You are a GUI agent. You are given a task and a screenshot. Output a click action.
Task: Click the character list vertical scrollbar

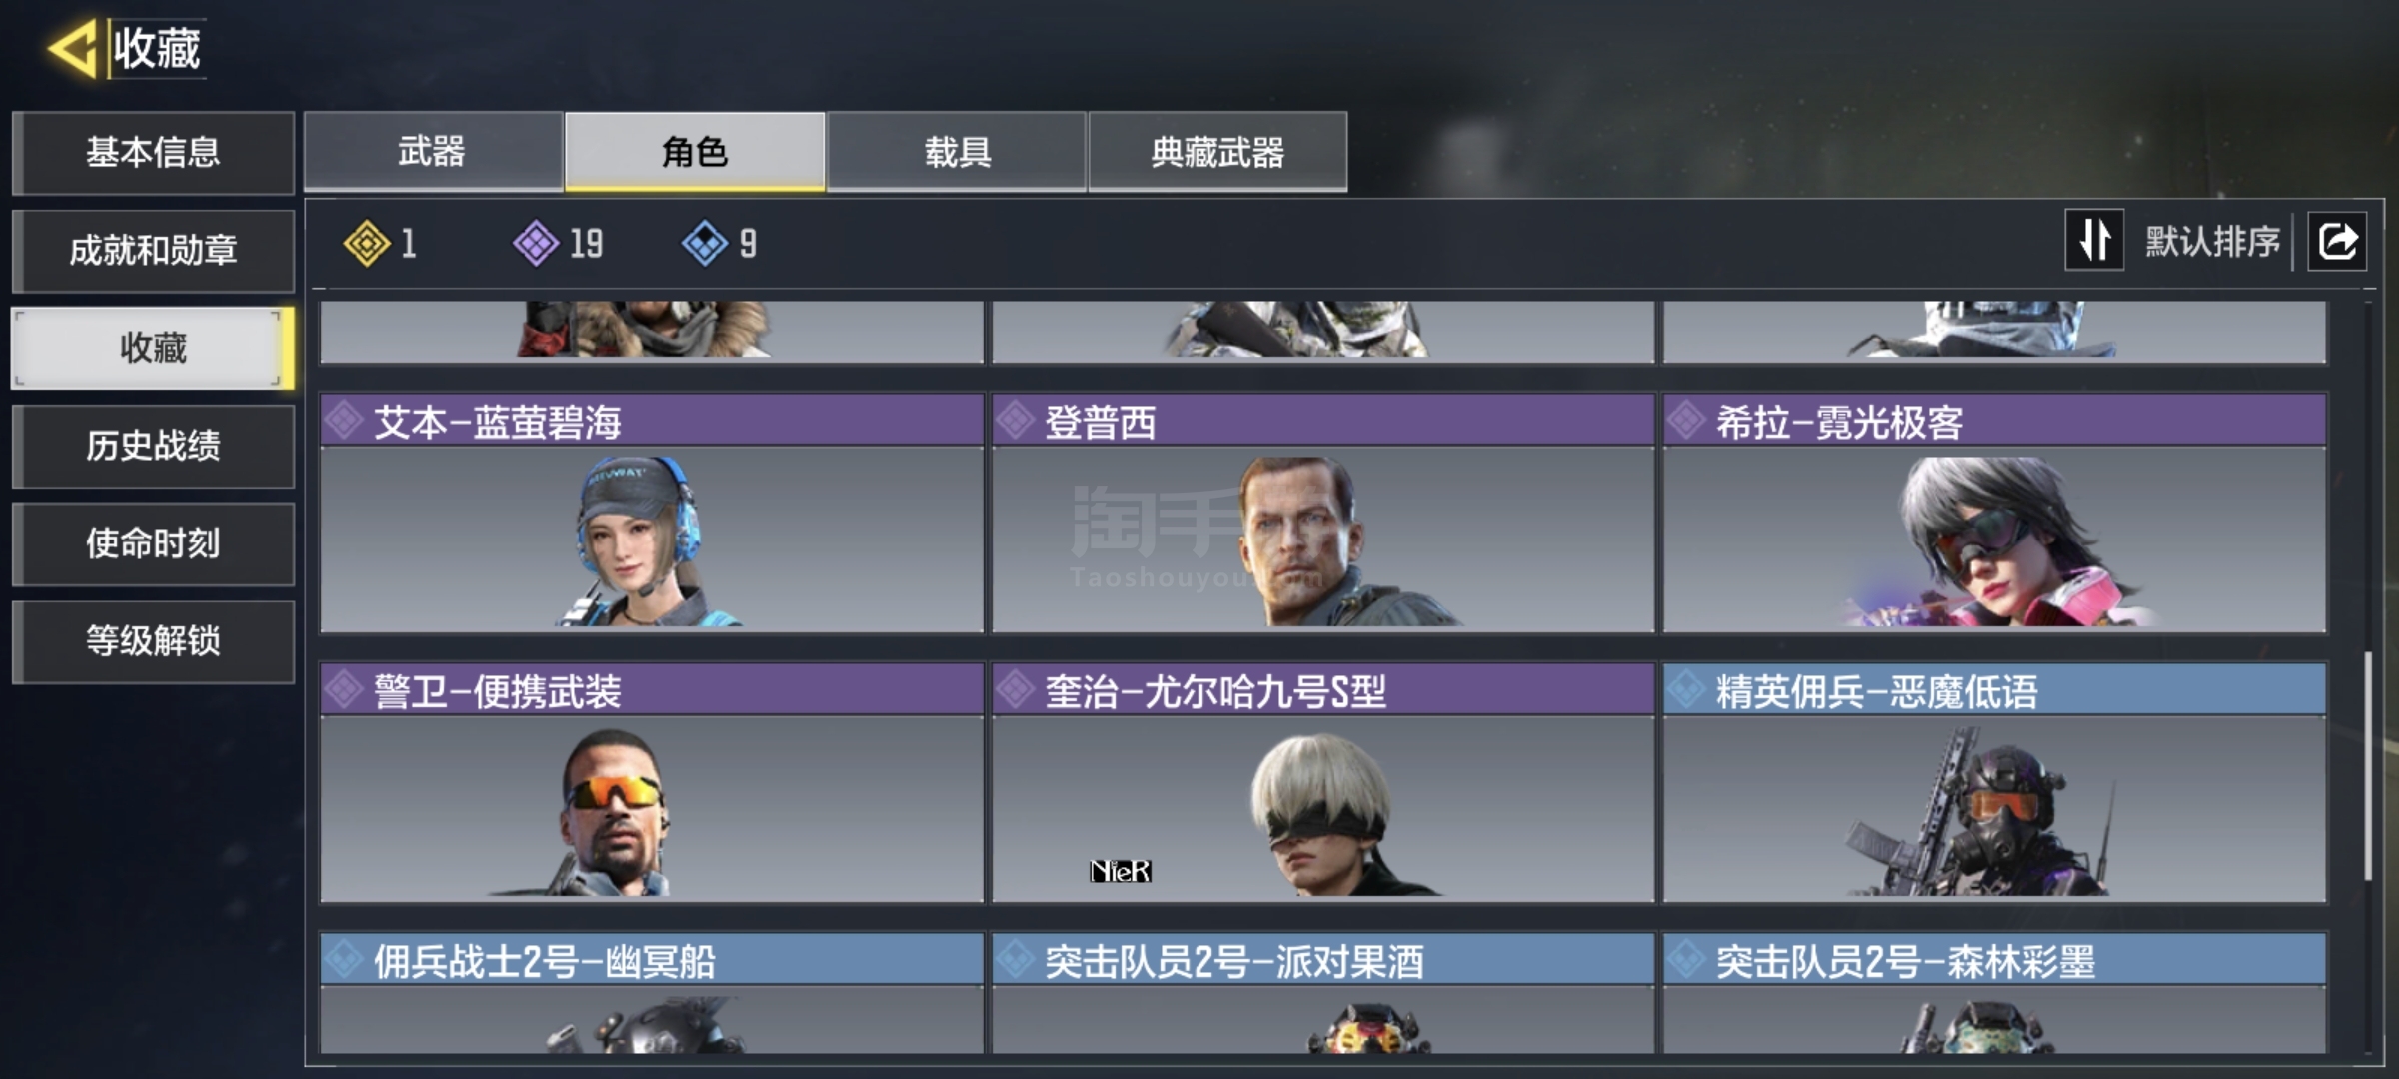tap(2367, 766)
